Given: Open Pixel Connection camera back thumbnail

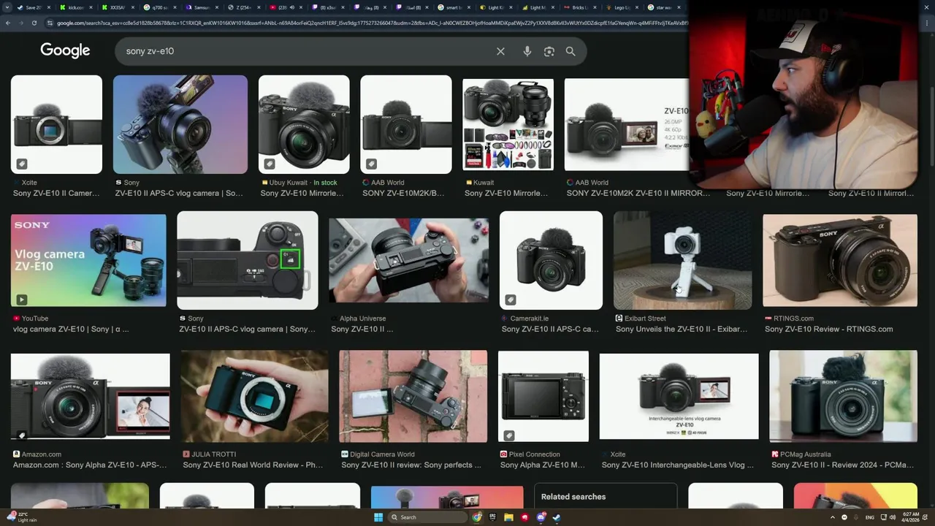Looking at the screenshot, I should (x=543, y=396).
